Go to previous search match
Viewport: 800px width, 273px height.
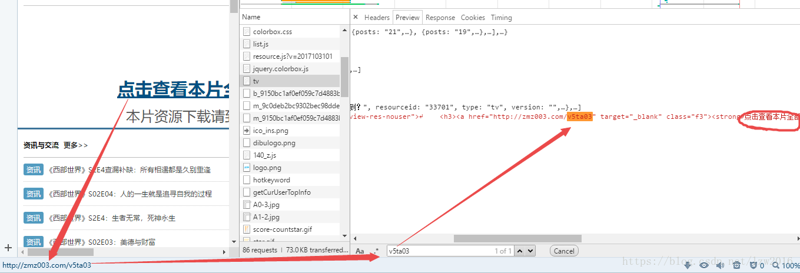(520, 251)
